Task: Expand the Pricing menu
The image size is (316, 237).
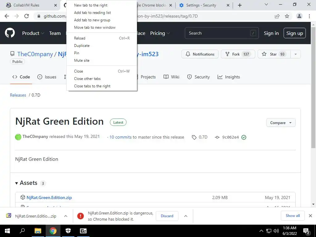Action: point(160,33)
